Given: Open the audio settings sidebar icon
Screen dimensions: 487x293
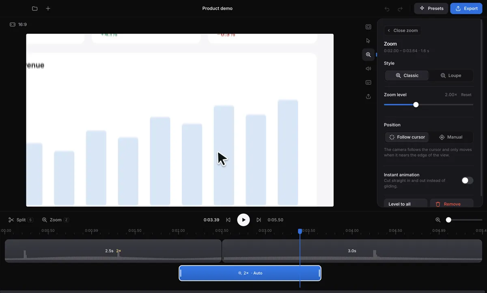Looking at the screenshot, I should 368,69.
